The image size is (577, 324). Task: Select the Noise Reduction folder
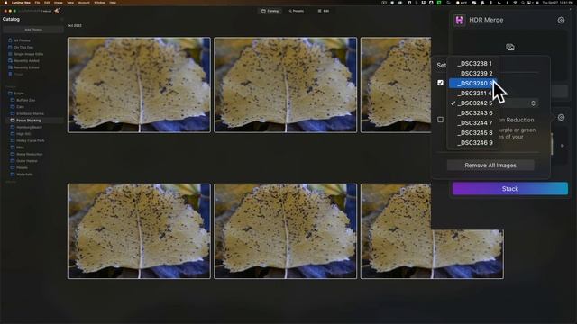coord(30,154)
